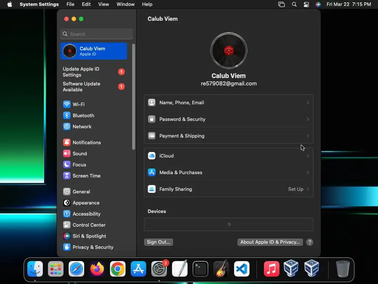The image size is (378, 284).
Task: Open Password & Security row
Action: coord(228,119)
